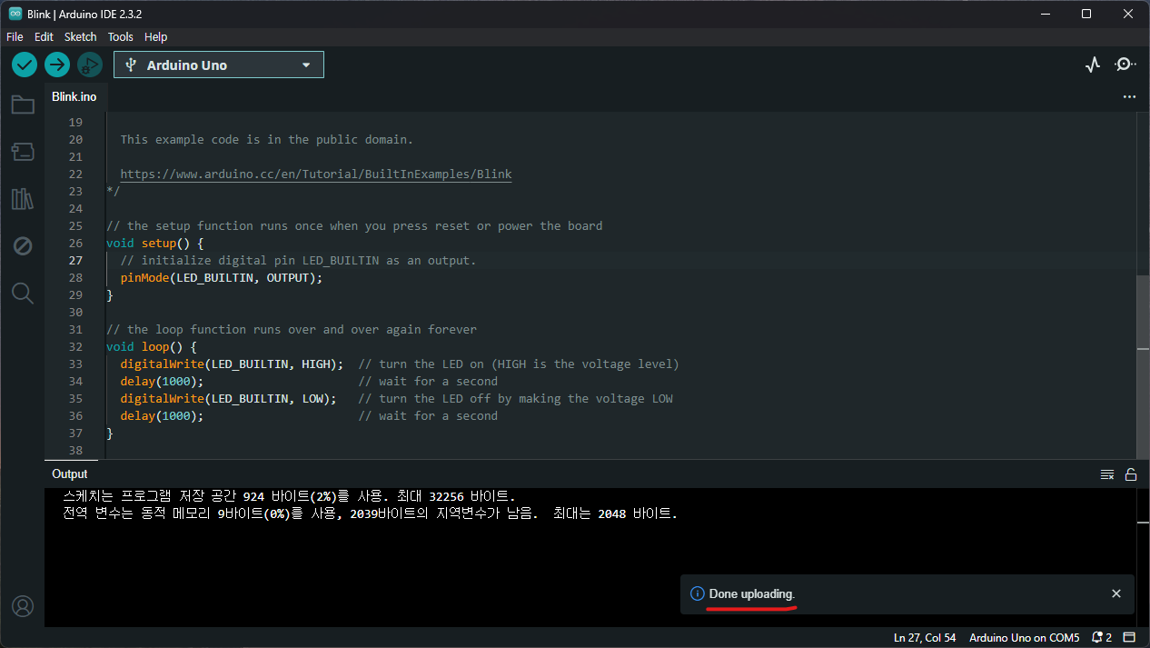
Task: Toggle the Output scroll lock icon
Action: (x=1131, y=474)
